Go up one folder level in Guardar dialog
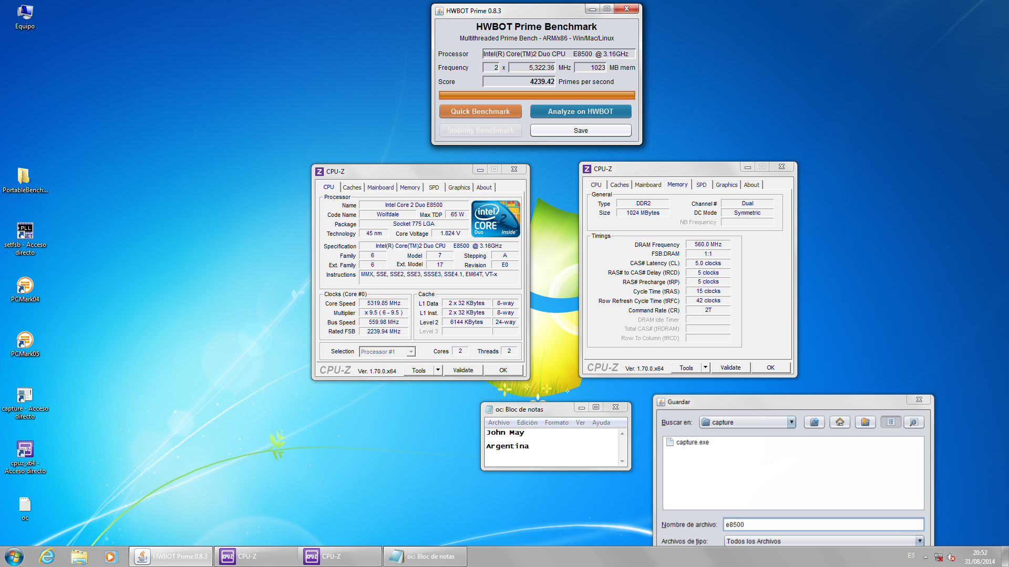This screenshot has height=567, width=1009. point(814,422)
